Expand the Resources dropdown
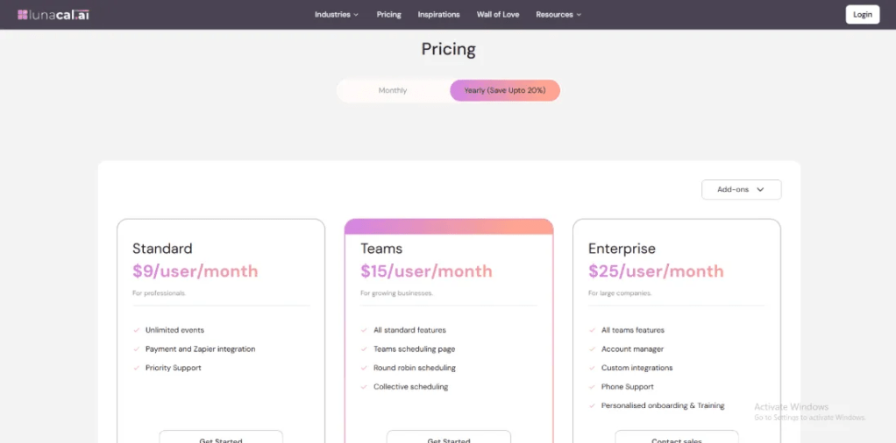The image size is (896, 443). tap(558, 15)
